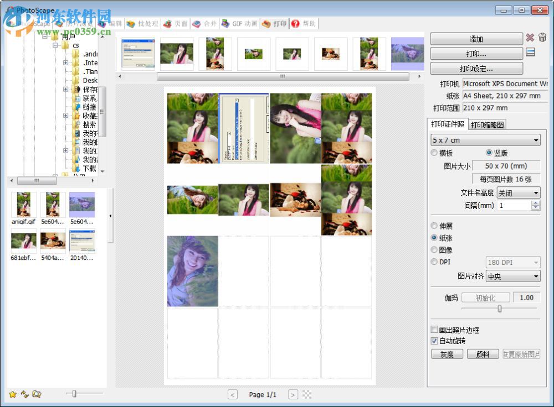Open the 文件名高度 dropdown
The width and height of the screenshot is (554, 407).
point(519,192)
